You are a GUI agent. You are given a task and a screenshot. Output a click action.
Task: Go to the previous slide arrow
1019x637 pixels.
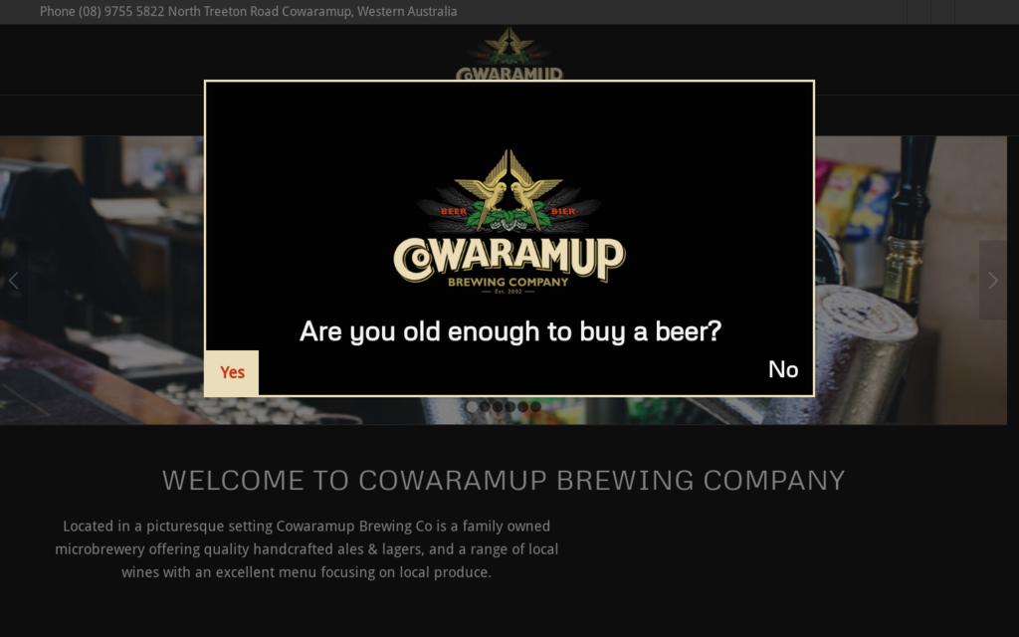pyautogui.click(x=14, y=280)
